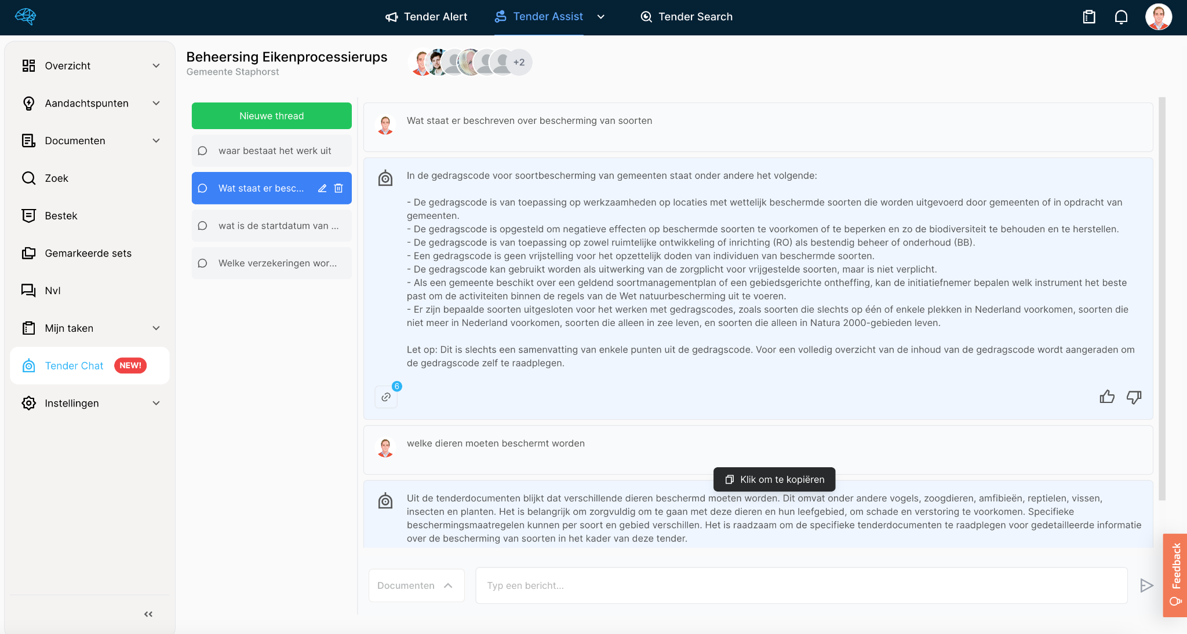The image size is (1187, 634).
Task: Give the answer a thumbs down
Action: (1134, 397)
